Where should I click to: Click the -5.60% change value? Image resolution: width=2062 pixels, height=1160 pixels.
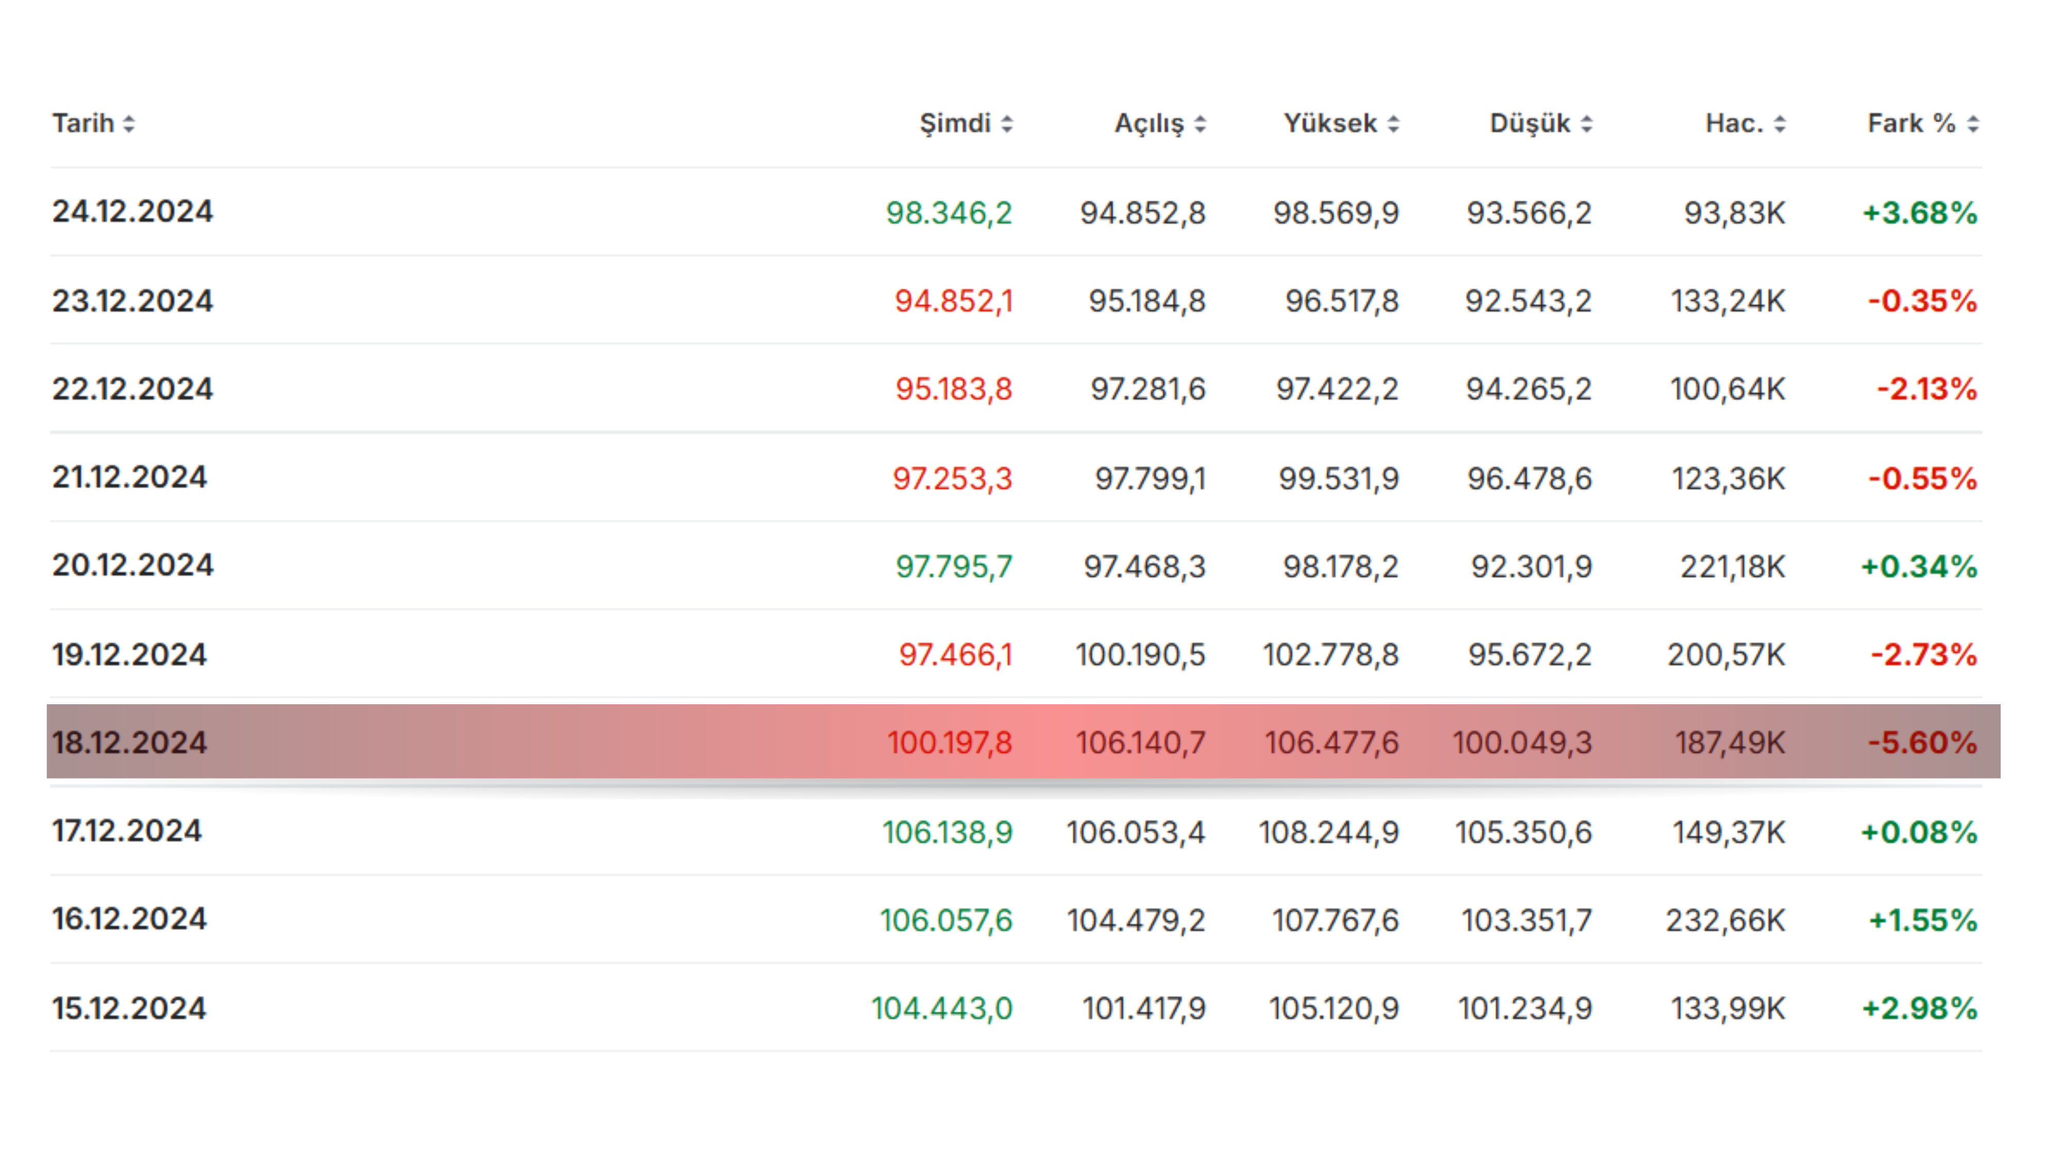1922,742
